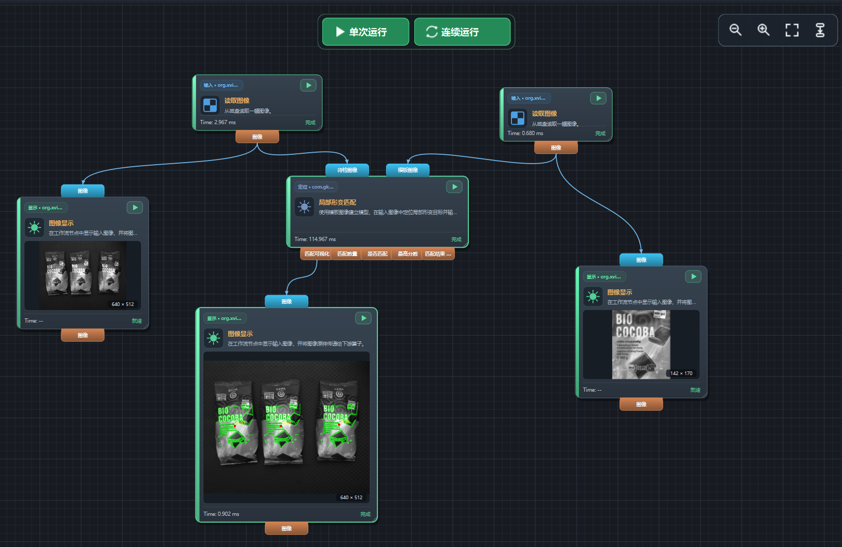Screen dimensions: 842x547
Task: Click the auto-layout icon in the top-right toolbar
Action: coord(820,30)
